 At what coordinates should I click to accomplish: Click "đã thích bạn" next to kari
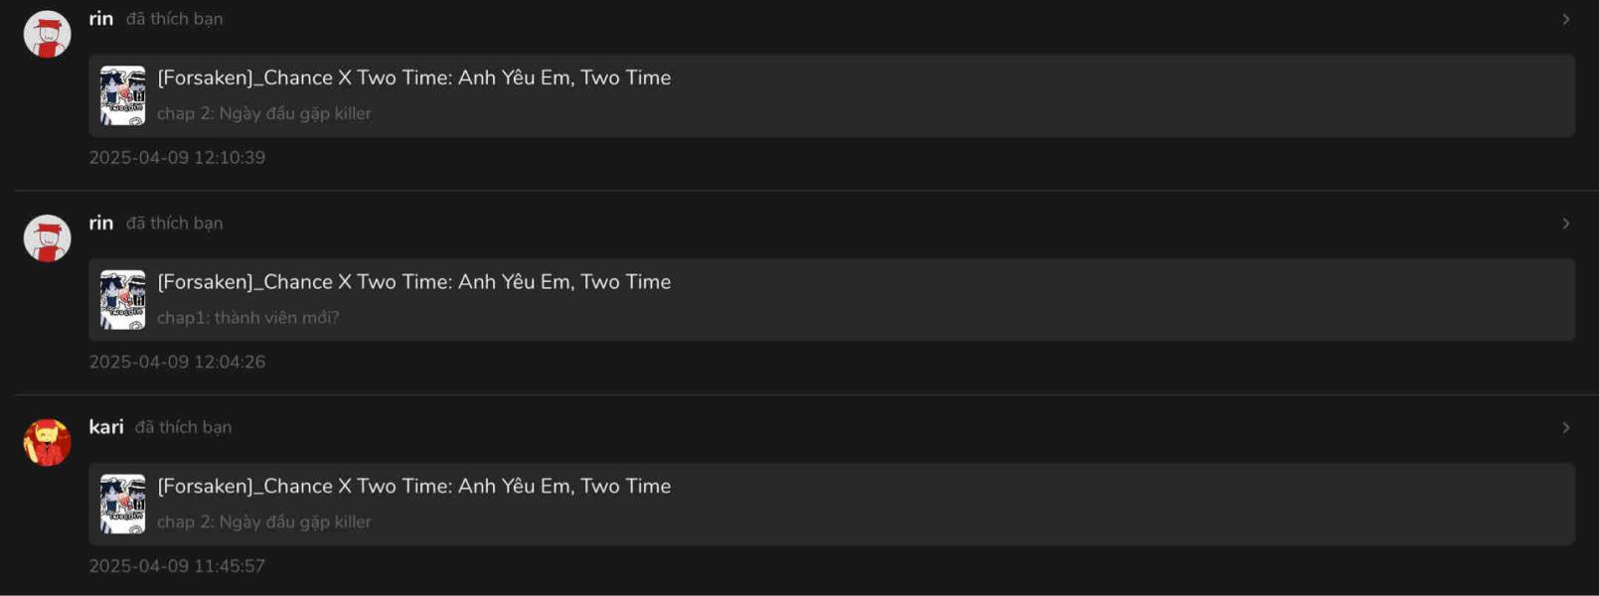(183, 427)
